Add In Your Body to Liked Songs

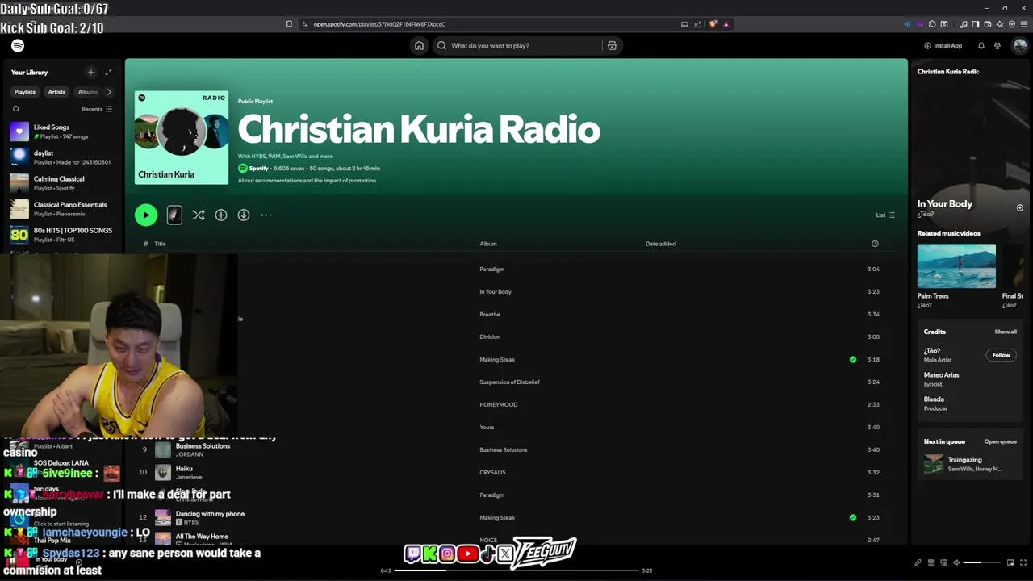point(1020,208)
